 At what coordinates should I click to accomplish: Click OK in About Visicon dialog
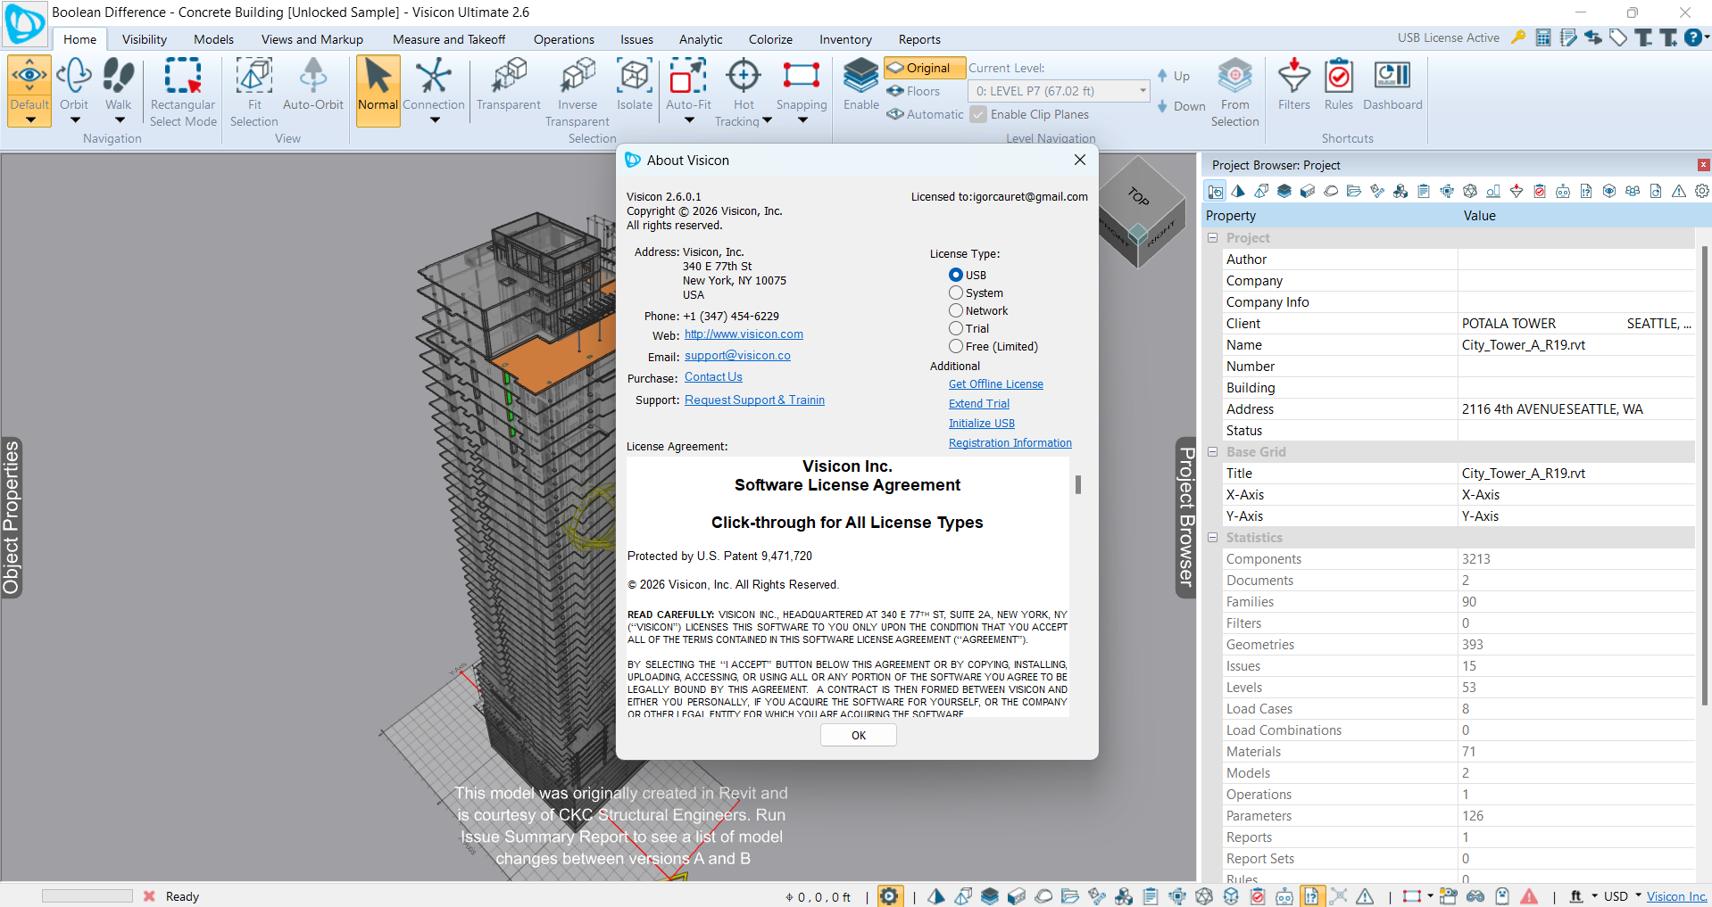859,736
